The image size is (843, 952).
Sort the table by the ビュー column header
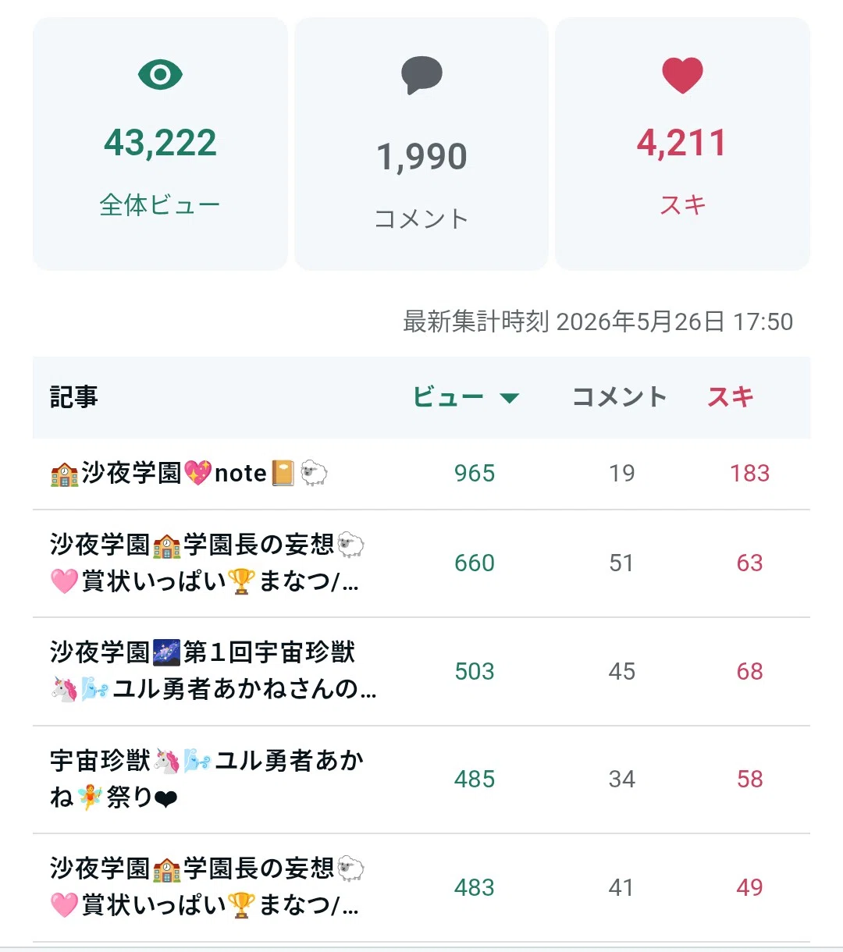pyautogui.click(x=449, y=397)
